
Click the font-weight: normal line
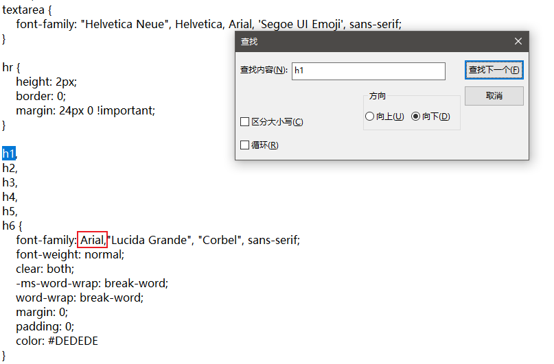point(70,254)
